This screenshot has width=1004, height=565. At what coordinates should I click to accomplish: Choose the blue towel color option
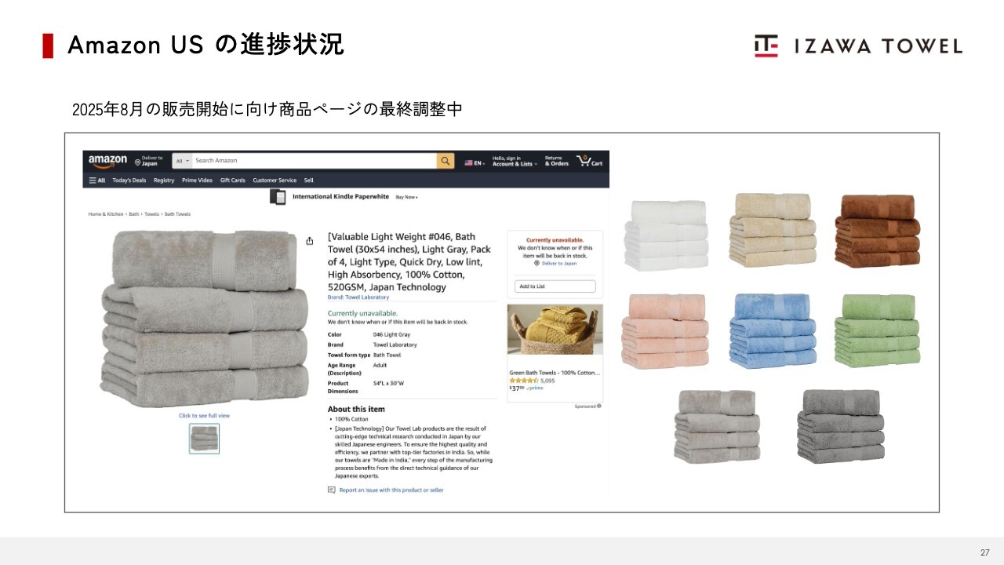pyautogui.click(x=772, y=330)
